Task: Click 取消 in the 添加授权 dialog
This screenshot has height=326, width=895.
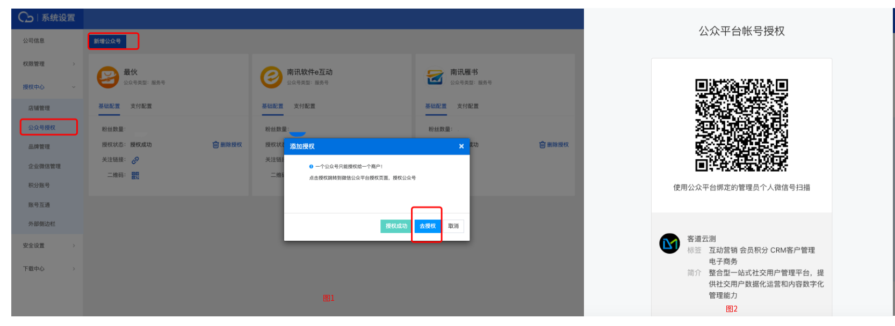Action: pyautogui.click(x=453, y=226)
